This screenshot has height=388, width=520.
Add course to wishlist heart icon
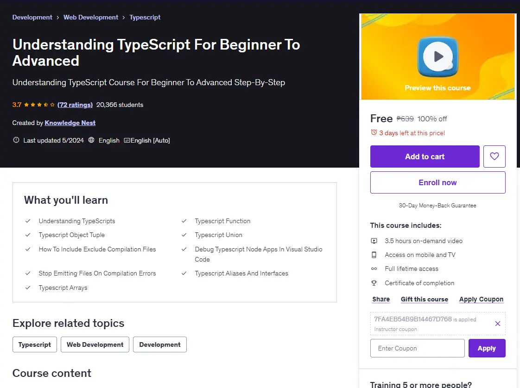click(494, 156)
